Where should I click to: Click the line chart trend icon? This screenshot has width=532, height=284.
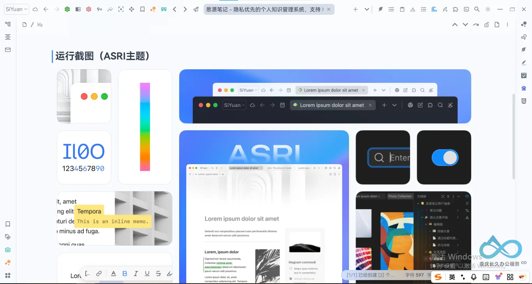[110, 9]
